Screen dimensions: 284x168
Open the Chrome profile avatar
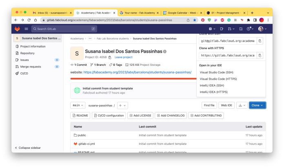262,20
